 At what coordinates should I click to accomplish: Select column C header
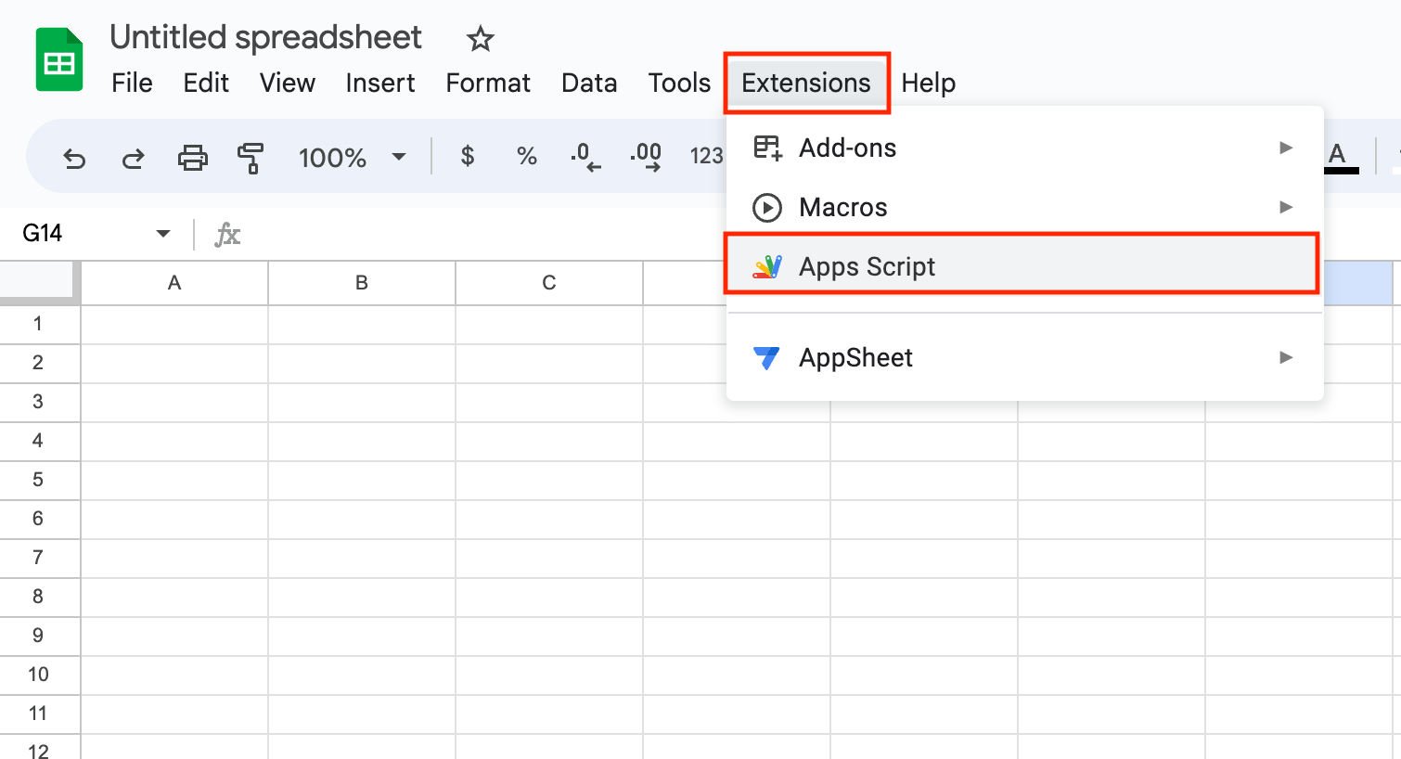pos(549,283)
